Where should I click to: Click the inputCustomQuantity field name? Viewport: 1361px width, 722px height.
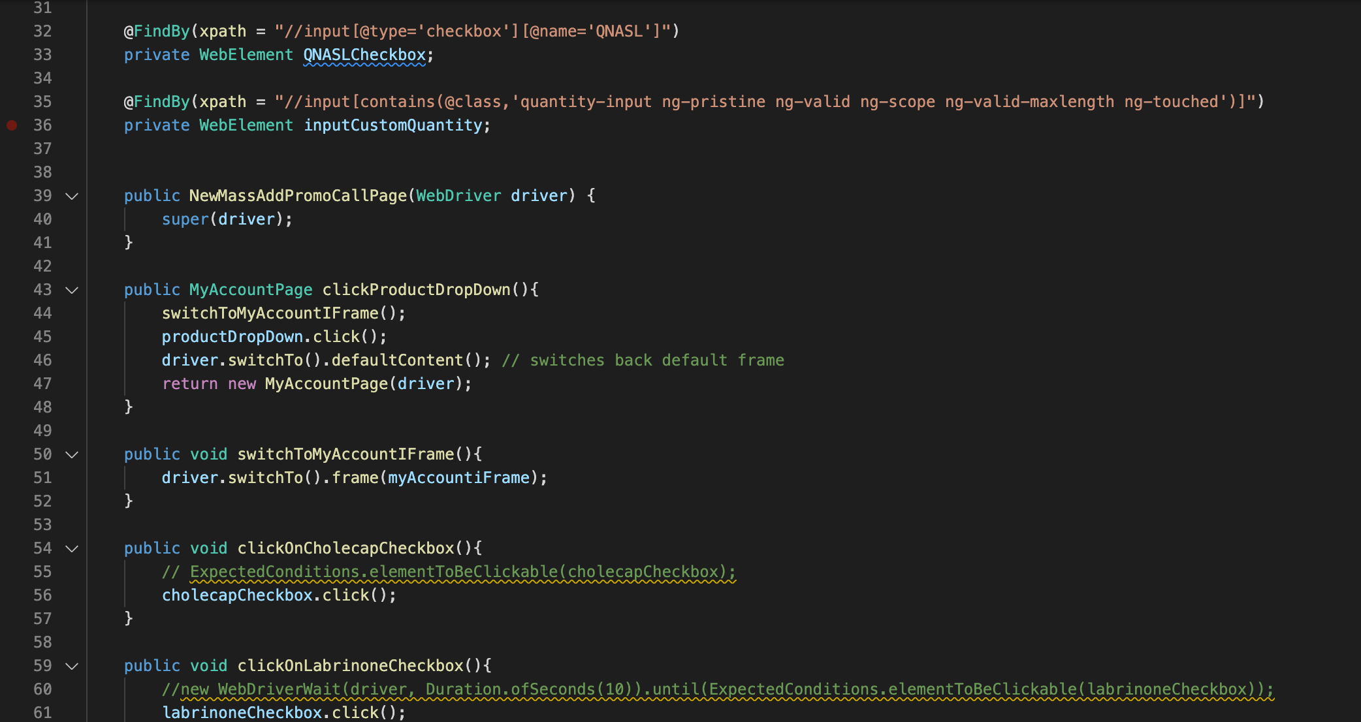pos(393,125)
